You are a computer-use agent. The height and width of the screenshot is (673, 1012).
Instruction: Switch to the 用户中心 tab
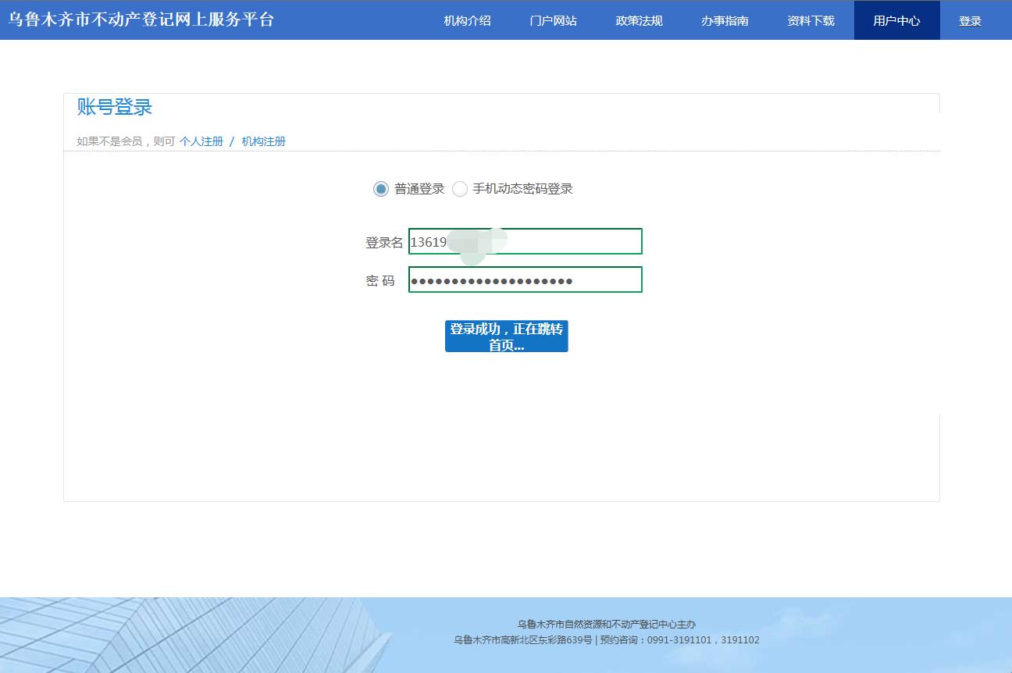[896, 21]
